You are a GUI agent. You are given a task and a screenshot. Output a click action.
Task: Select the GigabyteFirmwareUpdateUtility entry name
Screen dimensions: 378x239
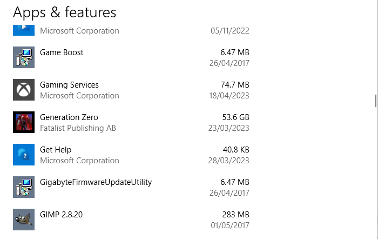(x=96, y=182)
